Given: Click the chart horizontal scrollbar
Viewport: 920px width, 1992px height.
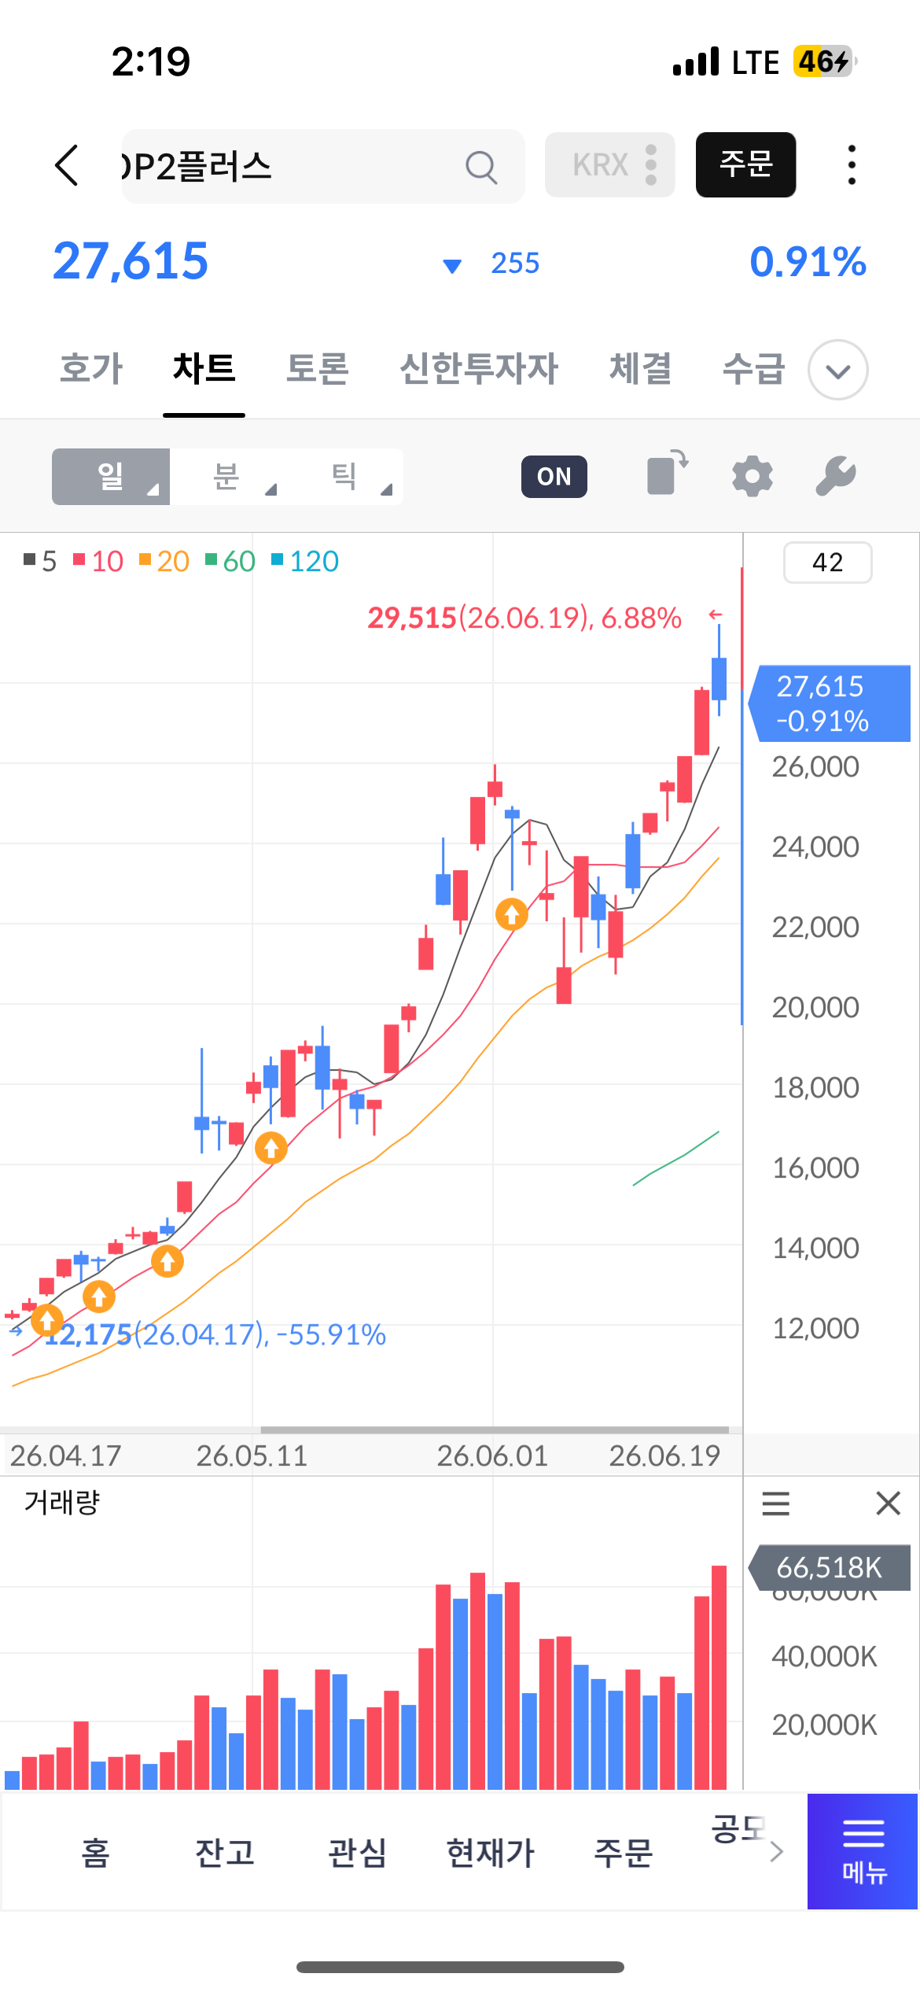Looking at the screenshot, I should pos(495,1429).
